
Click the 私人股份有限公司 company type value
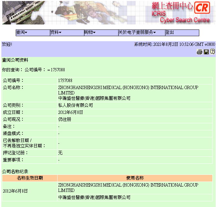pyautogui.click(x=75, y=106)
